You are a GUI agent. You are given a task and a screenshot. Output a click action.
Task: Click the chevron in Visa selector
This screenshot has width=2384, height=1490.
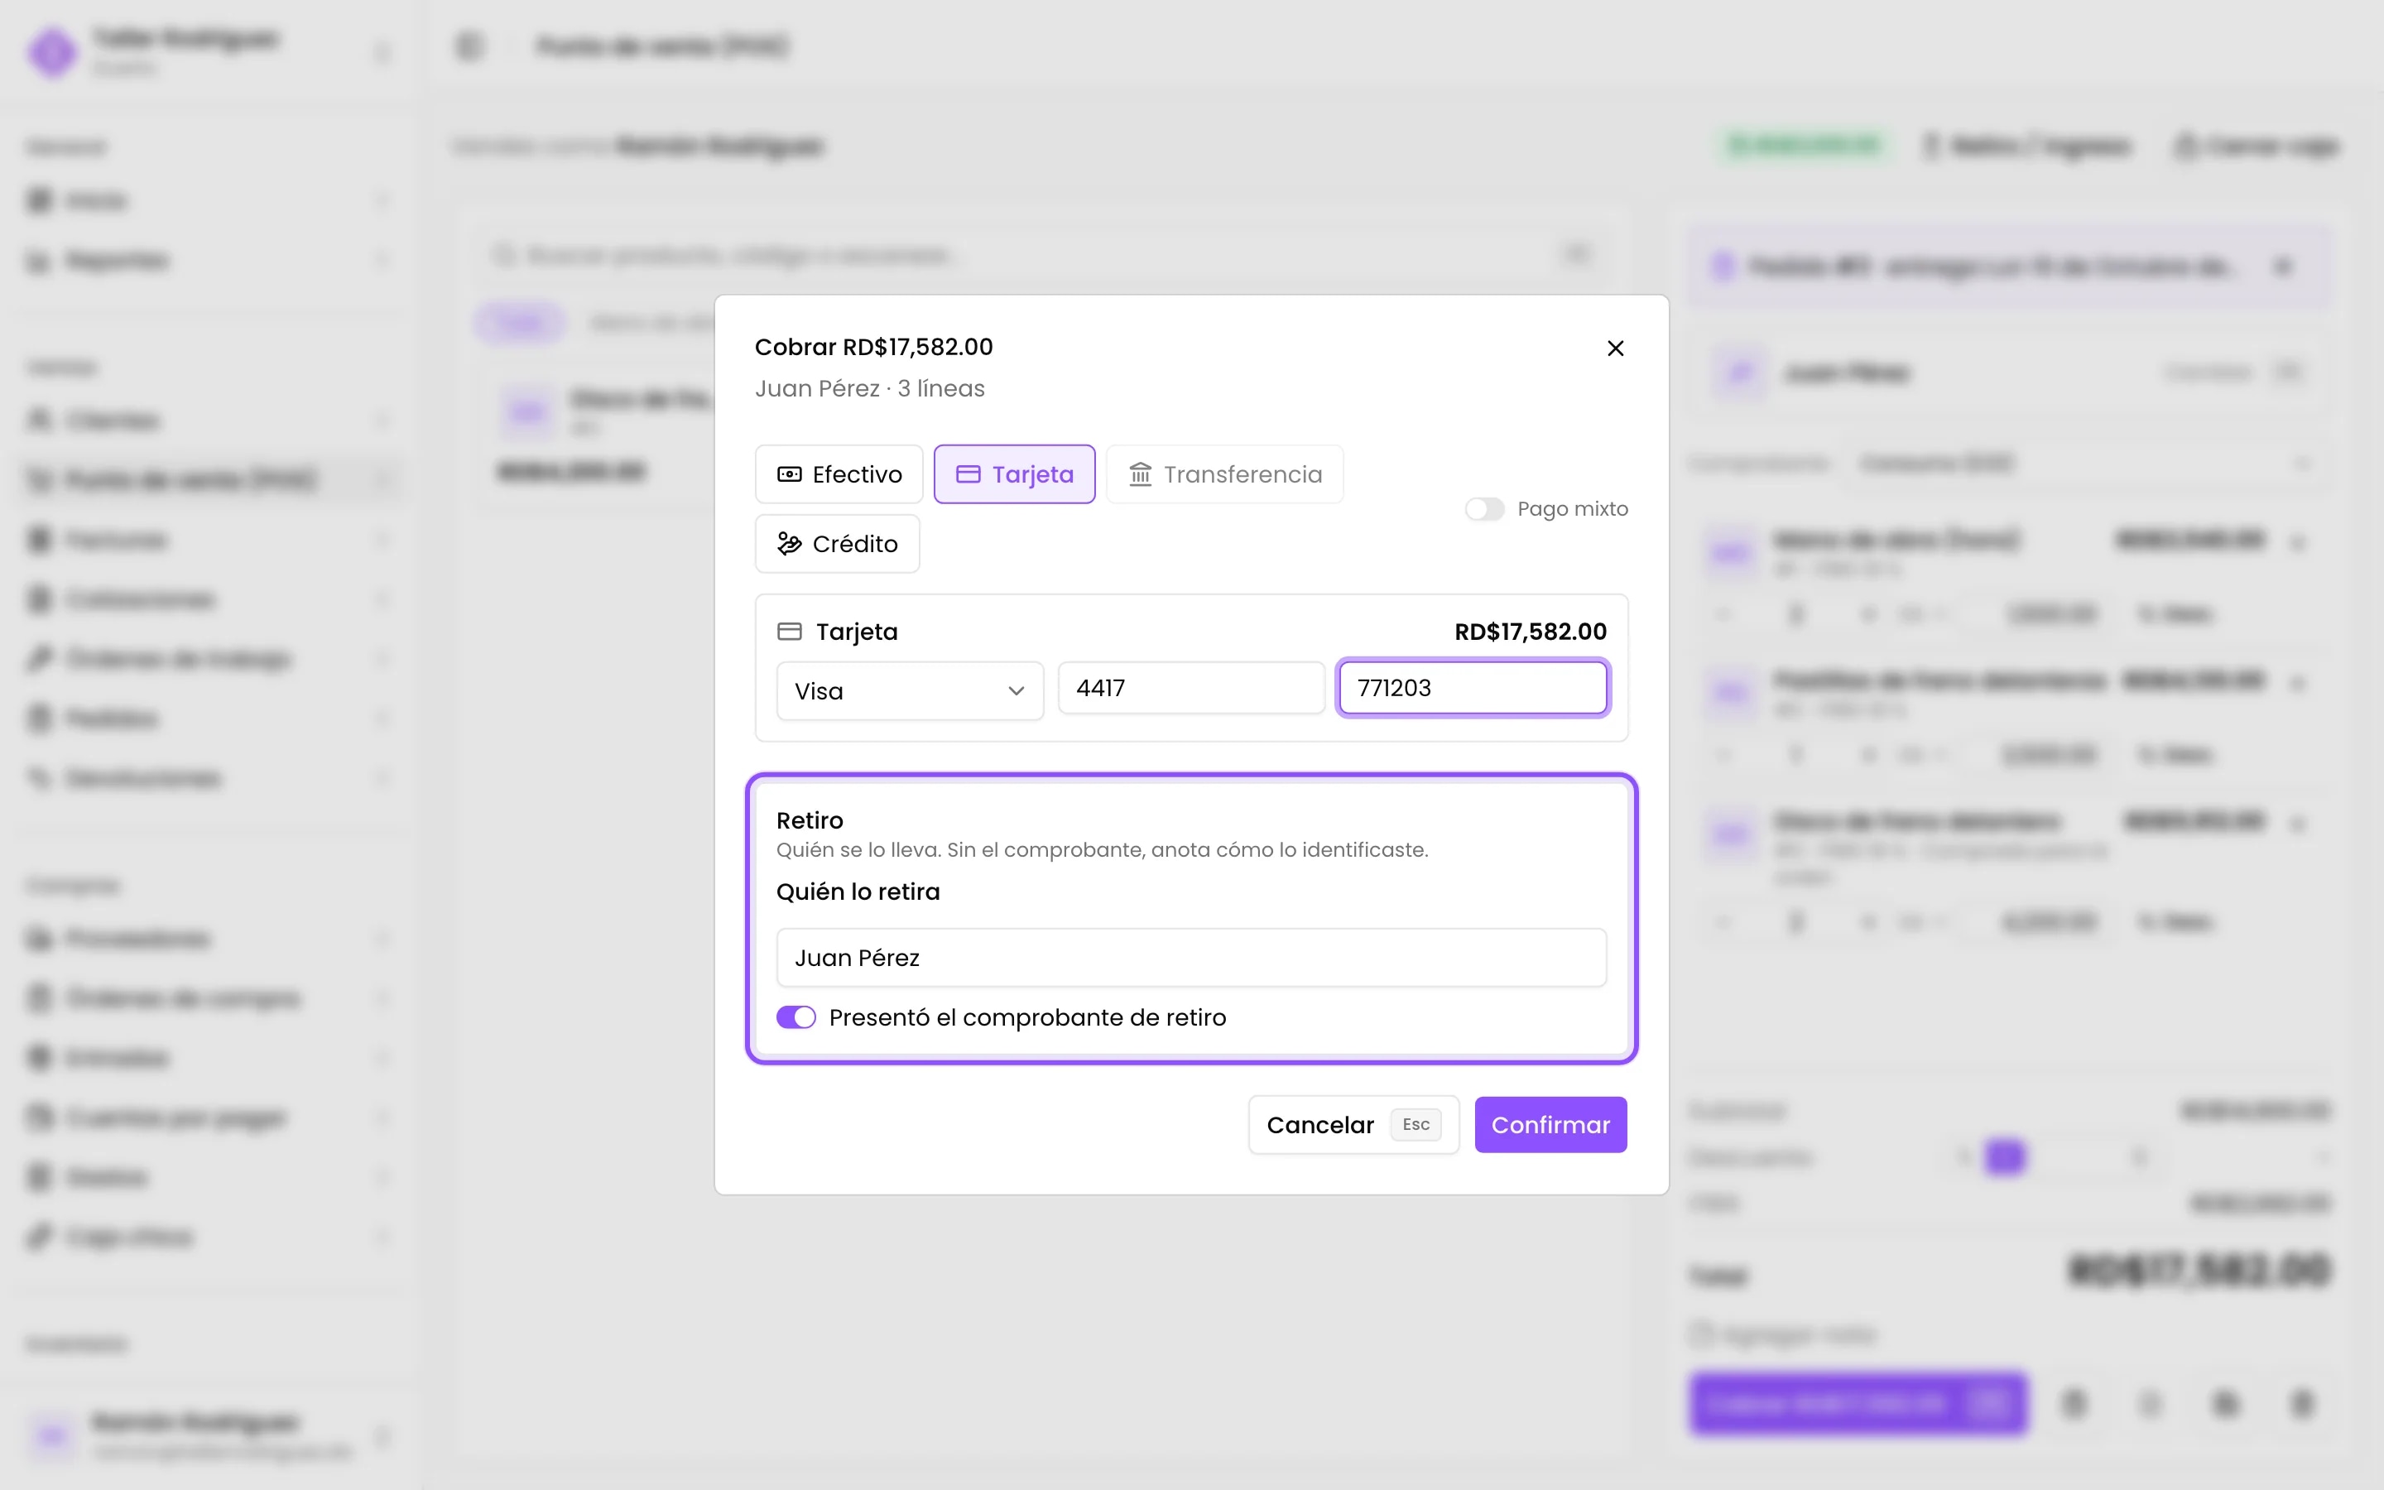[1017, 691]
